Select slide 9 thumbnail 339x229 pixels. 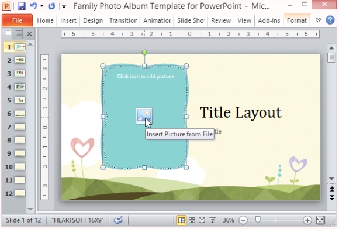click(20, 153)
